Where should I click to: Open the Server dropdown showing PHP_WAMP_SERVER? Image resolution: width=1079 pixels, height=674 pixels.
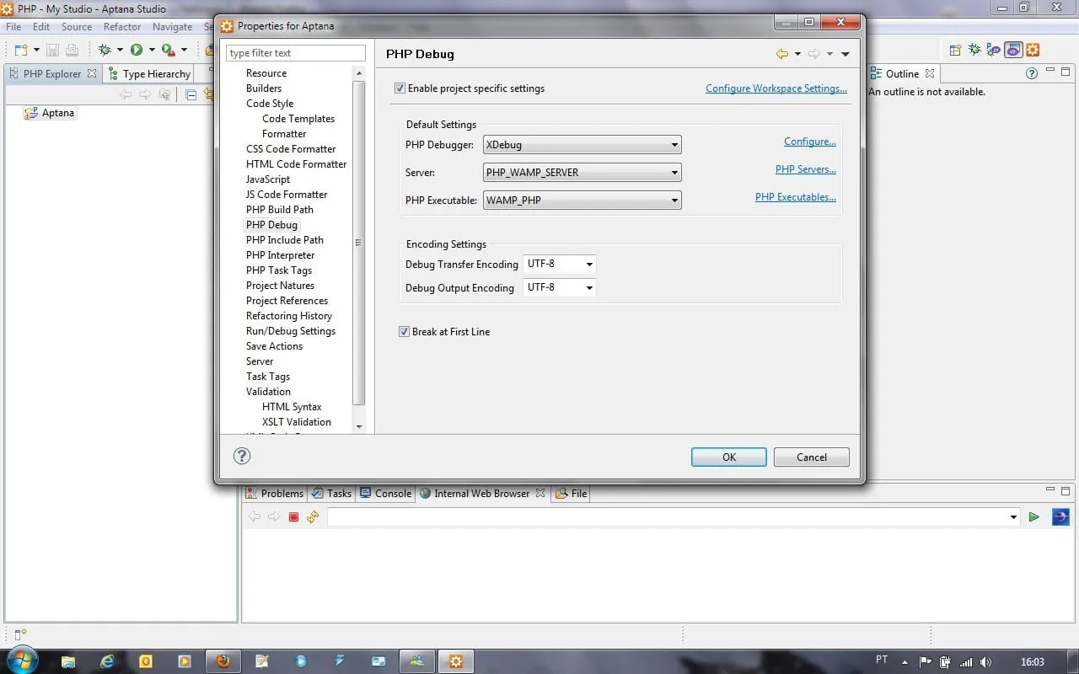[x=582, y=173]
